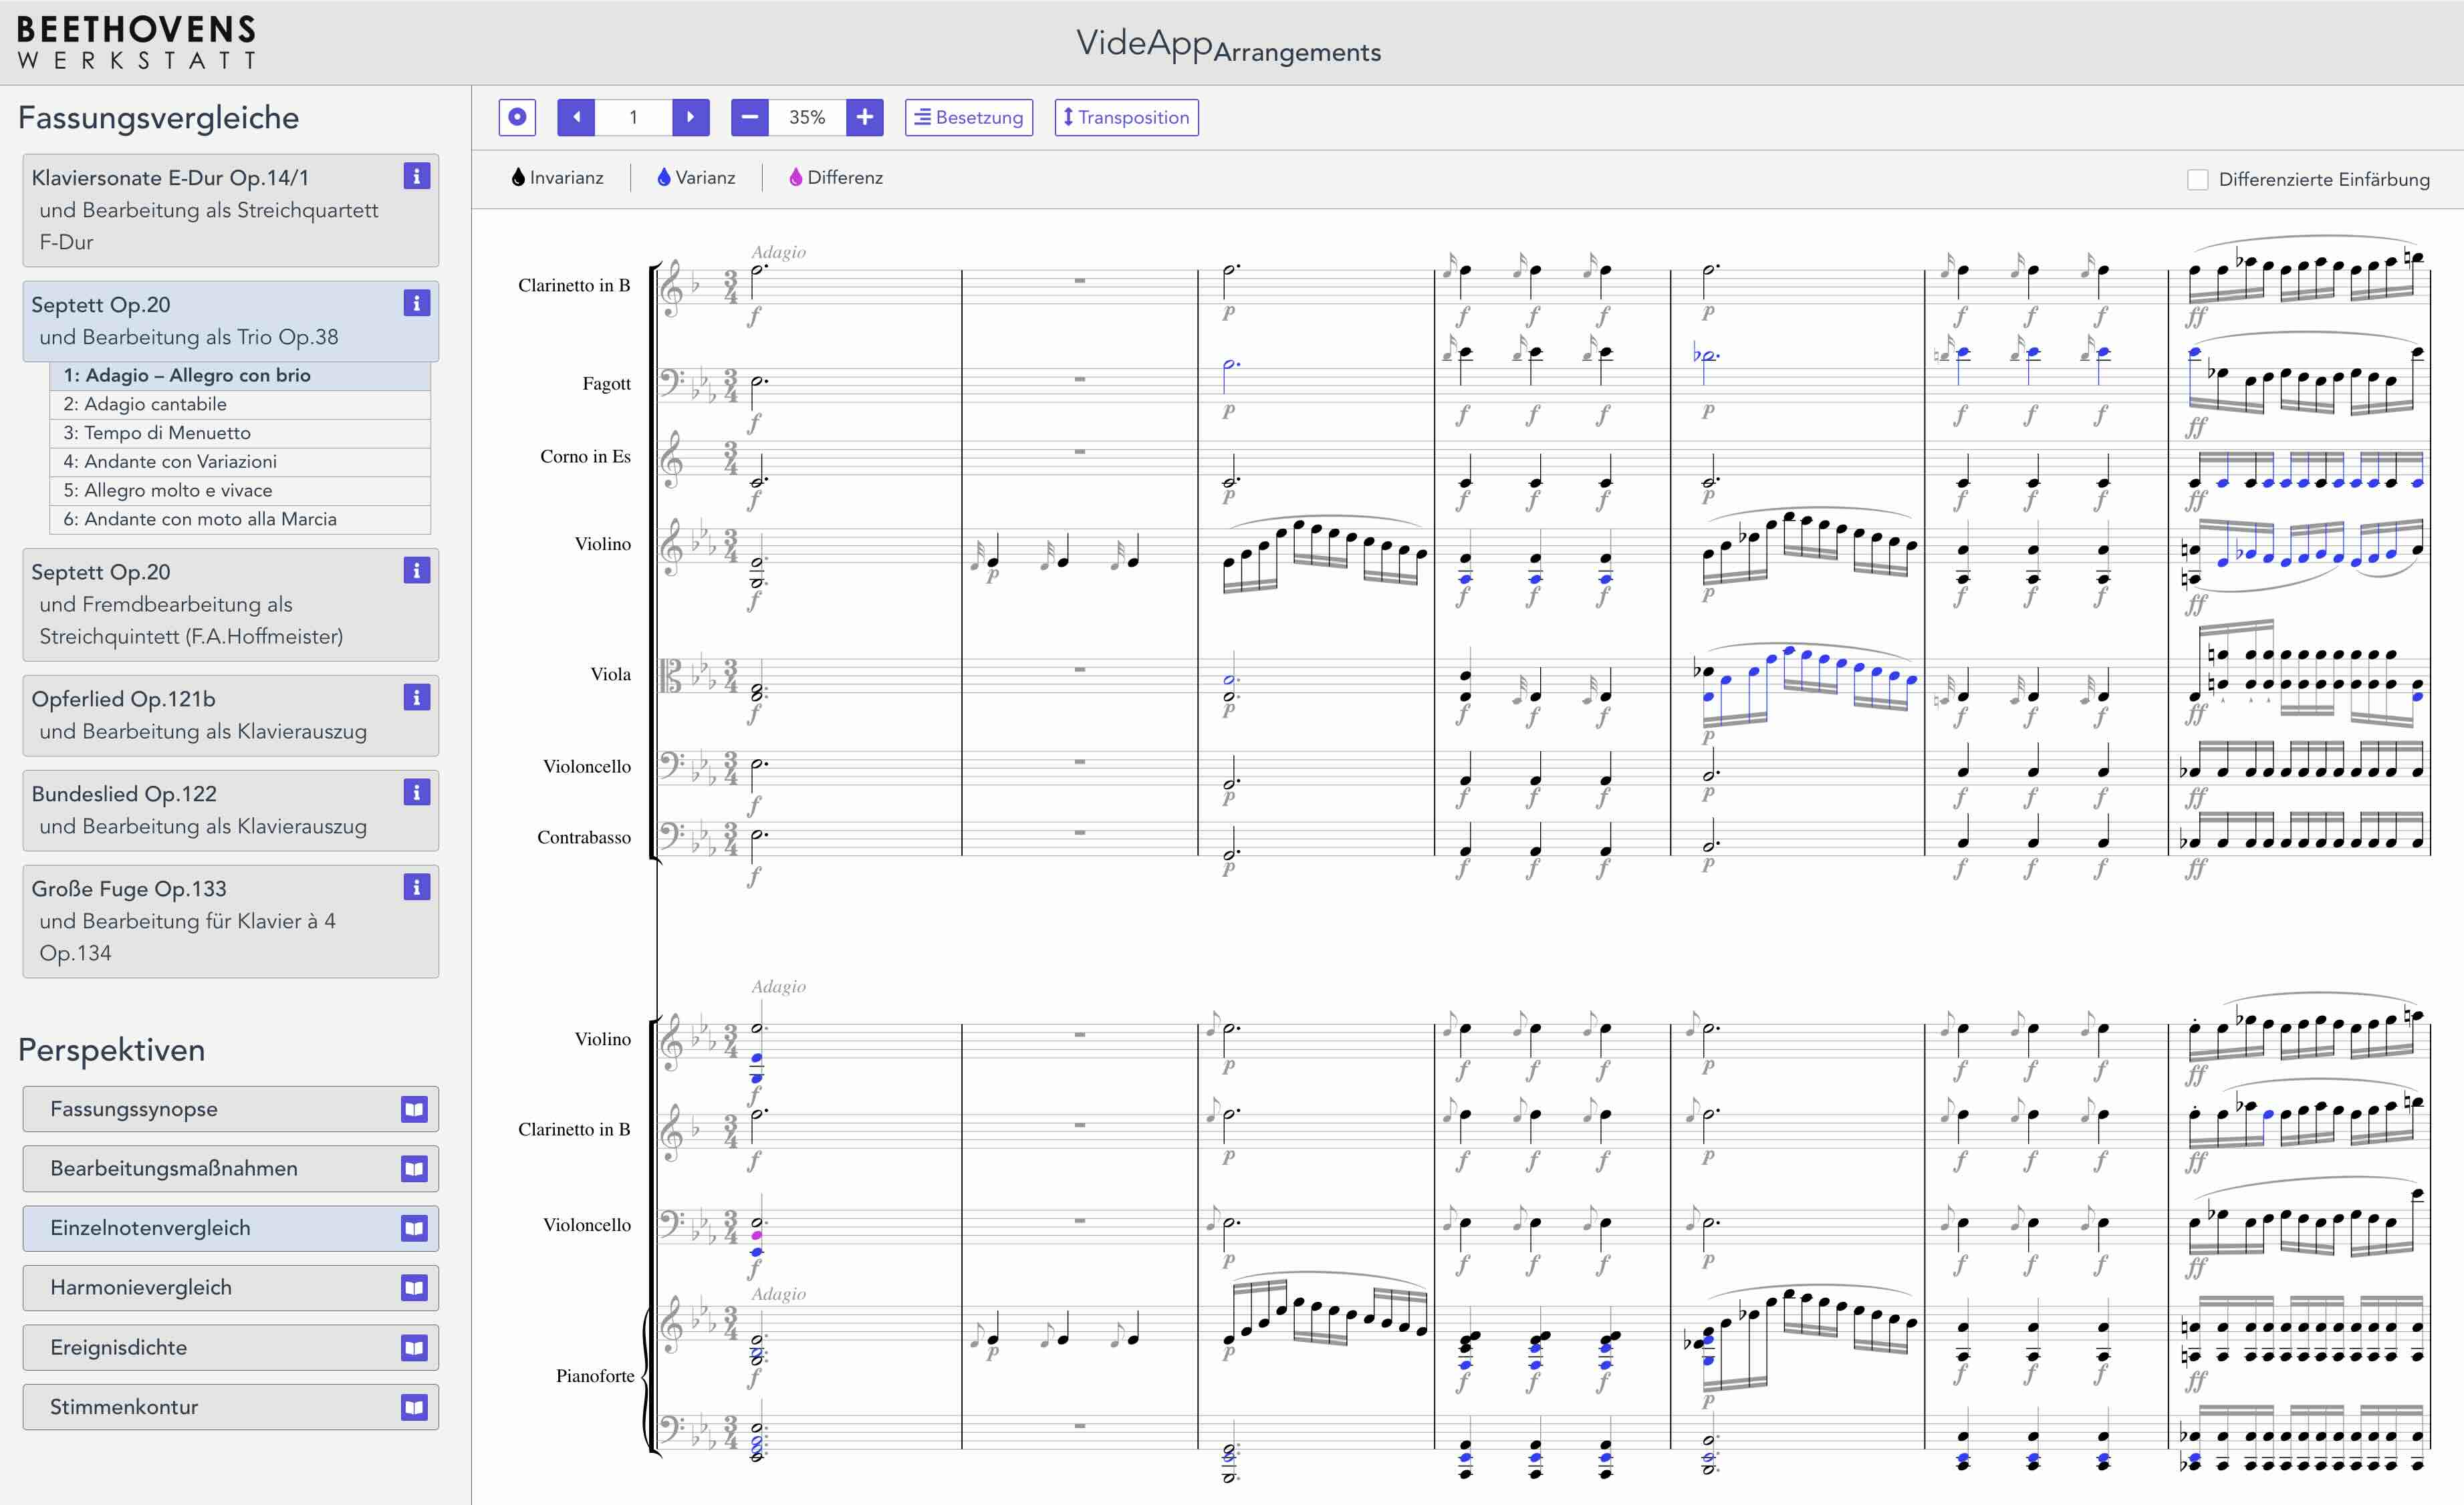Open info for Septett Op.20 Streichquintett Hoffmeister
The height and width of the screenshot is (1505, 2464).
point(416,570)
